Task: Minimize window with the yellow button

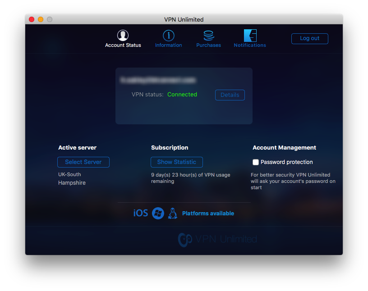Action: click(41, 19)
